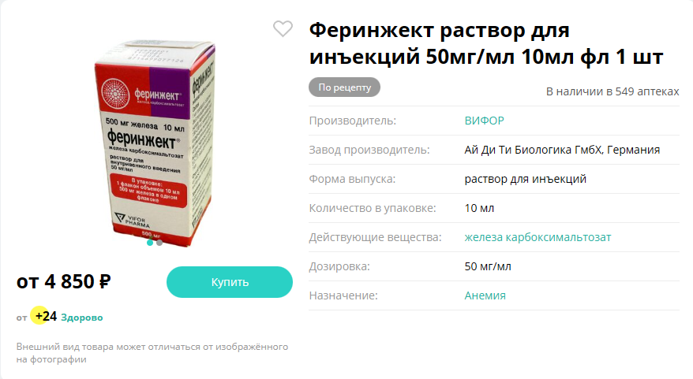Select Ай Ди Ти Биологика ГмбХ text
The width and height of the screenshot is (693, 379).
pyautogui.click(x=533, y=150)
